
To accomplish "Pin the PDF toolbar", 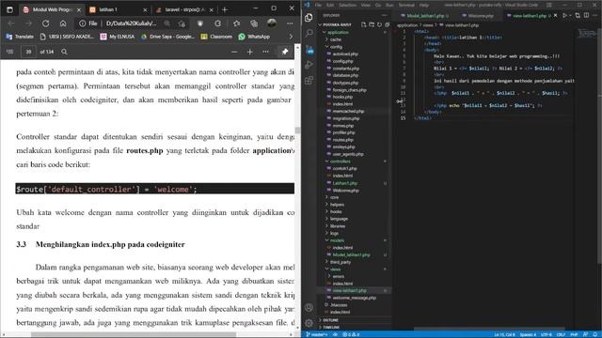I will pyautogui.click(x=284, y=52).
